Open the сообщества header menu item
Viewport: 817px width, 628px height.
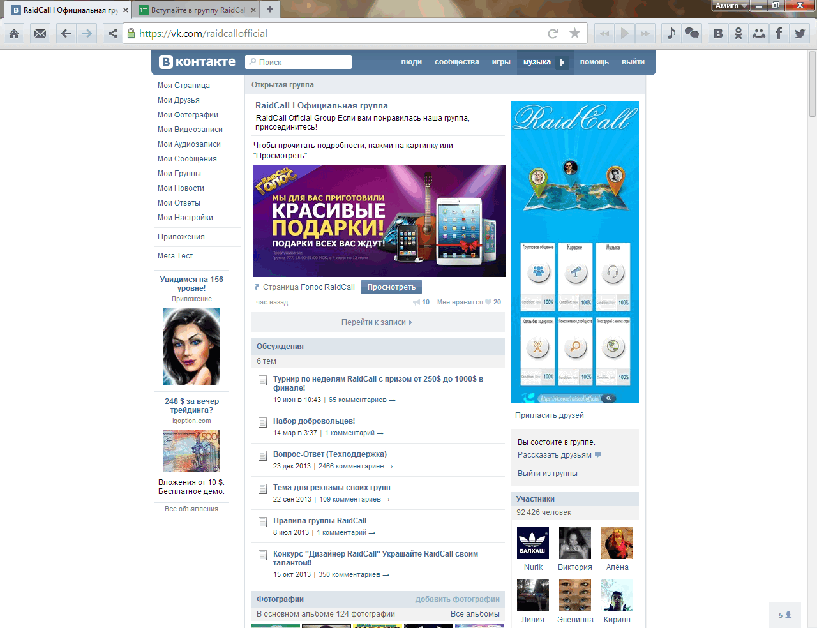[x=457, y=62]
